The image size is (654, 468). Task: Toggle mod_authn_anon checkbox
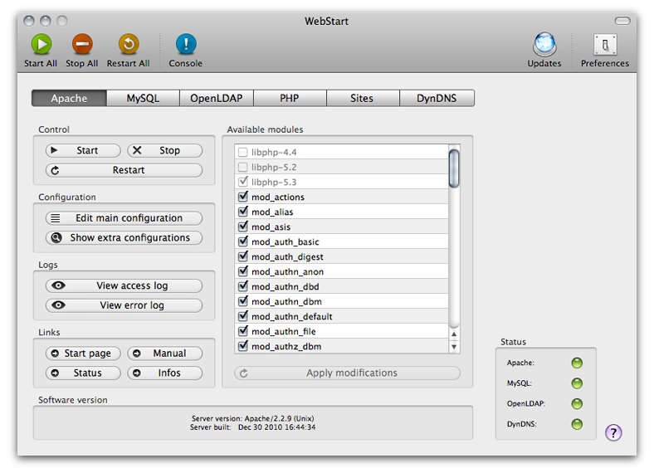click(x=242, y=271)
